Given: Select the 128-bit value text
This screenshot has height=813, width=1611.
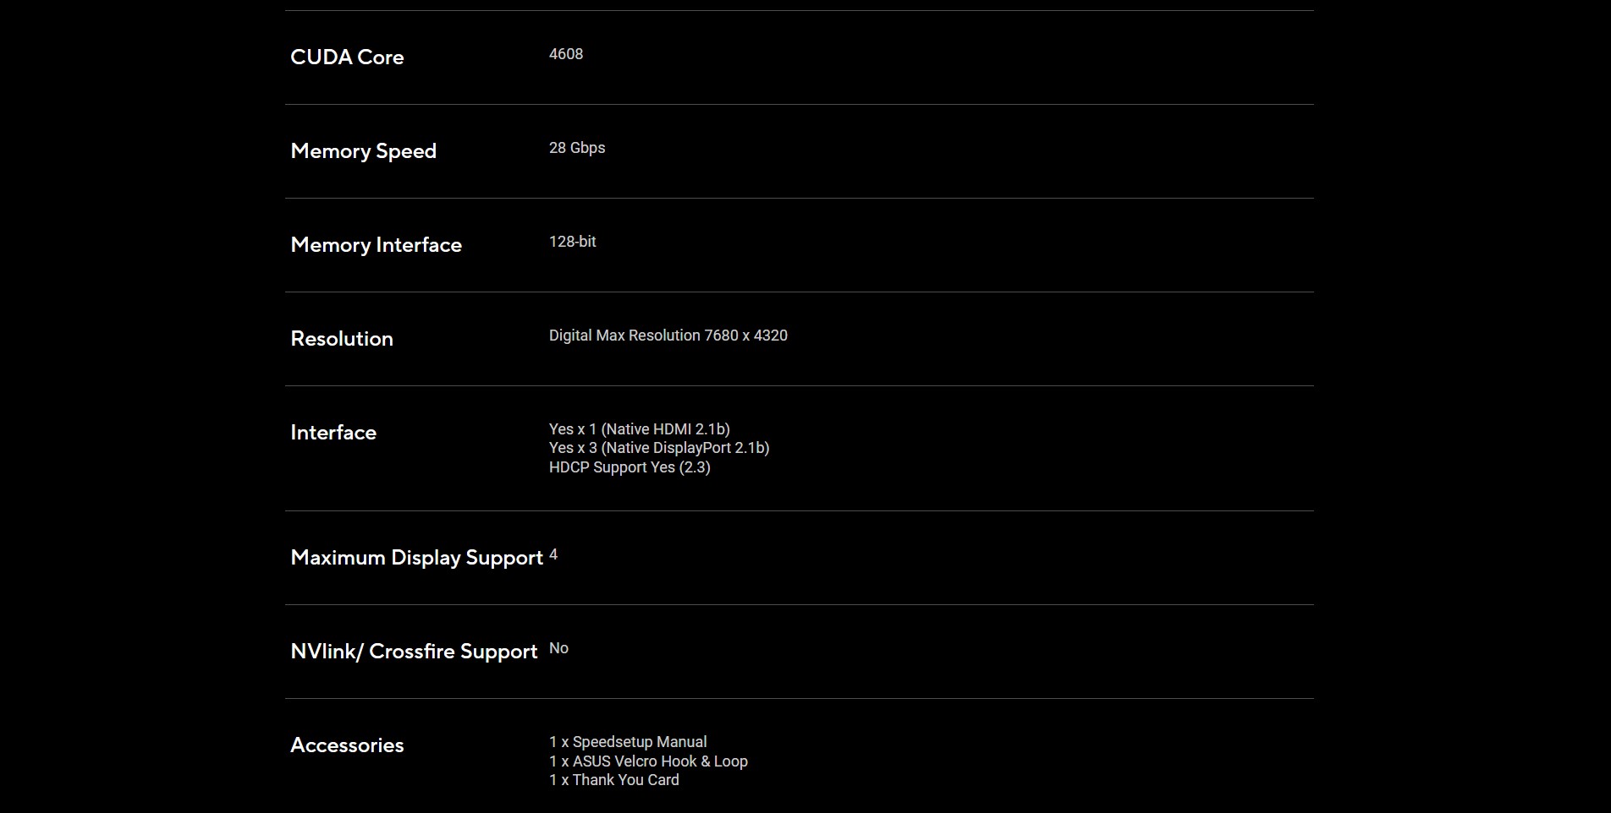Looking at the screenshot, I should coord(573,242).
